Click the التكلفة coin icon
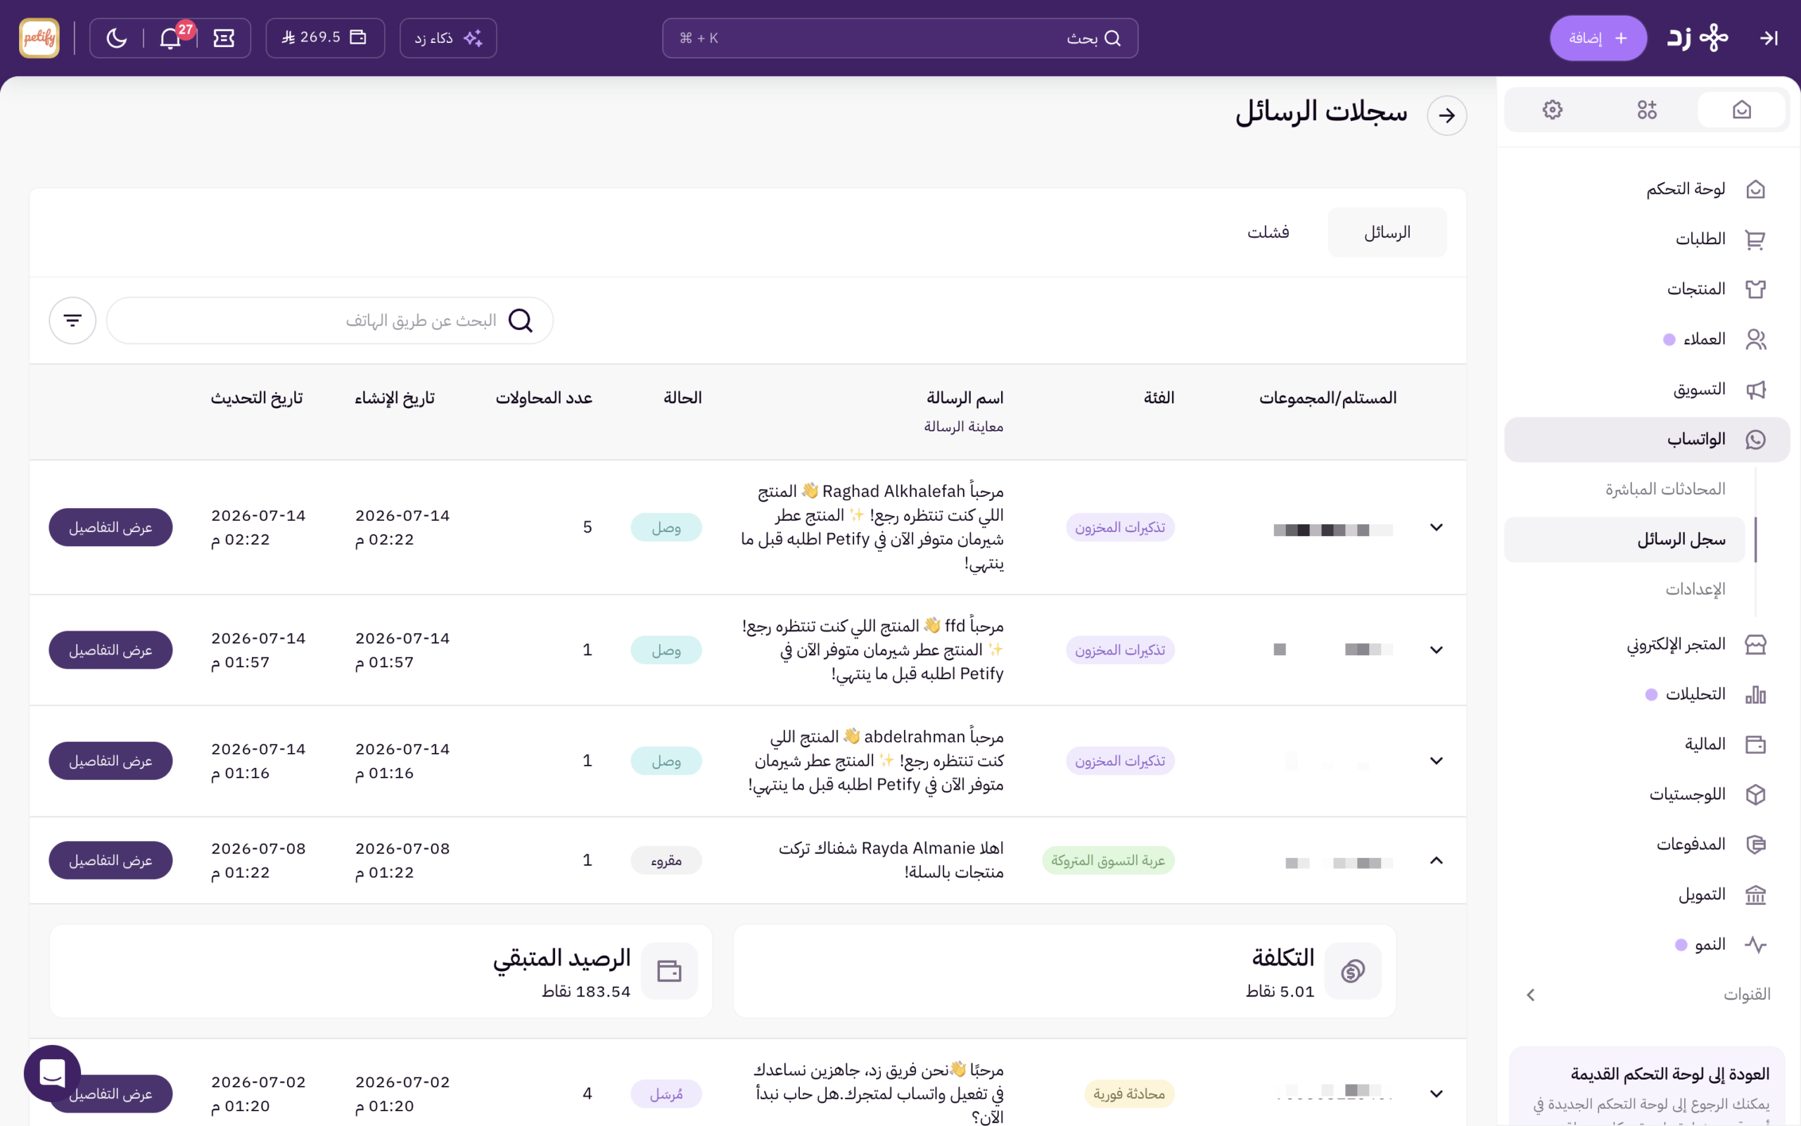 pyautogui.click(x=1352, y=971)
